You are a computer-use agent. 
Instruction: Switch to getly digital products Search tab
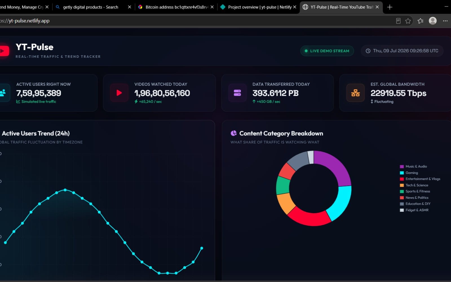point(90,7)
